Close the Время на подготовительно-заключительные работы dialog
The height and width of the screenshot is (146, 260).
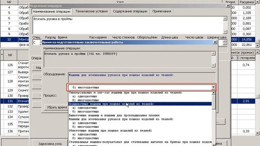pyautogui.click(x=215, y=42)
